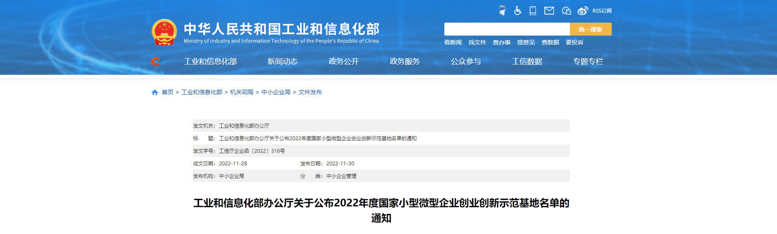777x234 pixels.
Task: Open the robot assistant icon
Action: point(502,10)
